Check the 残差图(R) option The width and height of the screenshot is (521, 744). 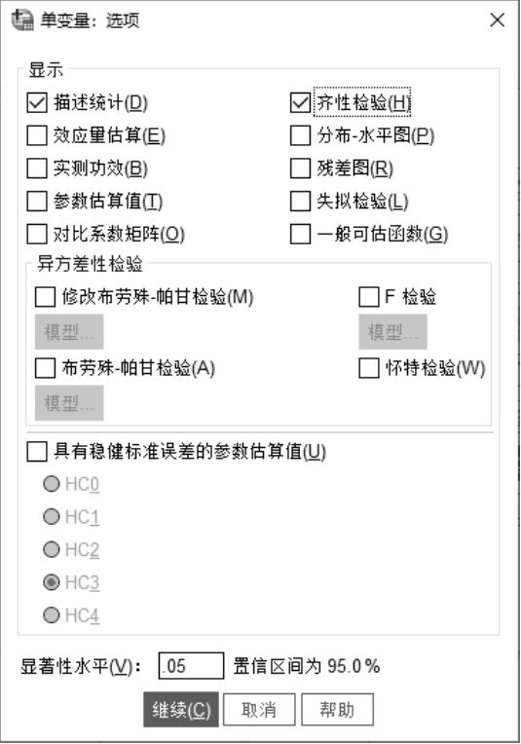(x=300, y=167)
